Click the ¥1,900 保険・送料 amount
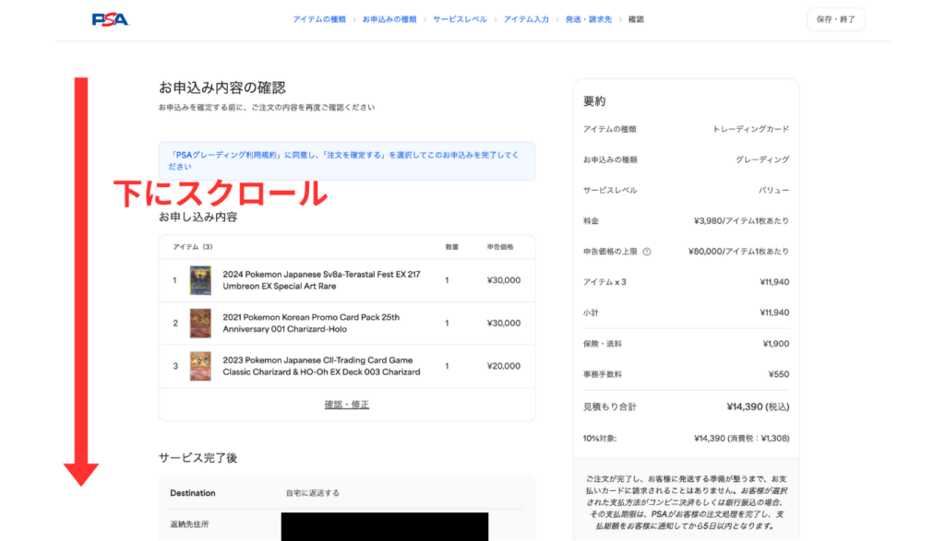Image resolution: width=945 pixels, height=541 pixels. (775, 344)
